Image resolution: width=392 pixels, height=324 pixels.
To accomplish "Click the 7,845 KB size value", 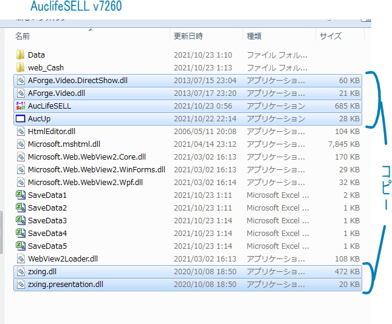I will point(344,144).
